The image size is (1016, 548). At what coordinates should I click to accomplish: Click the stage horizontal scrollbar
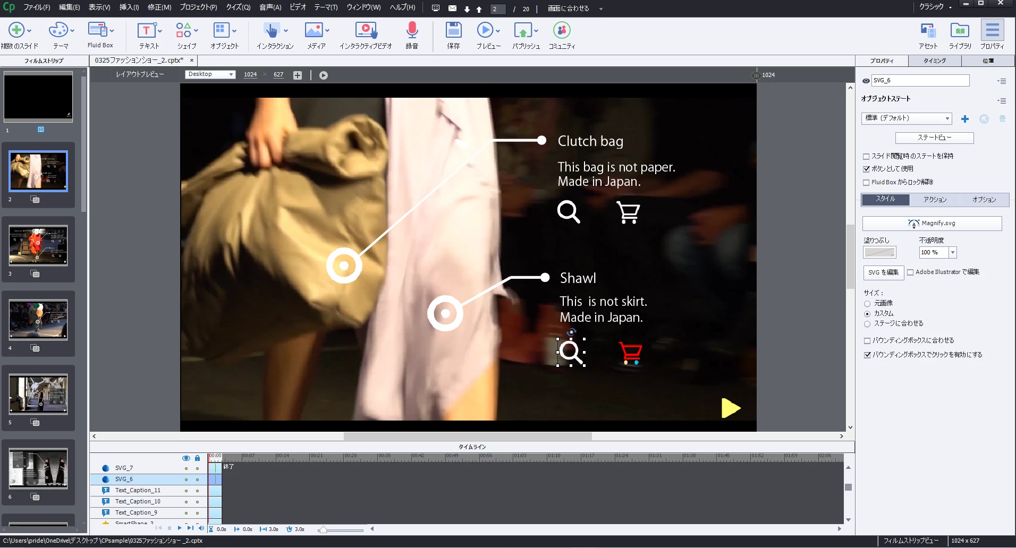[x=468, y=436]
